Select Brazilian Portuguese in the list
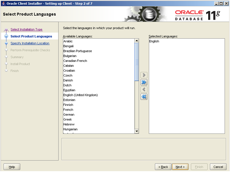The width and height of the screenshot is (231, 173). 99,51
